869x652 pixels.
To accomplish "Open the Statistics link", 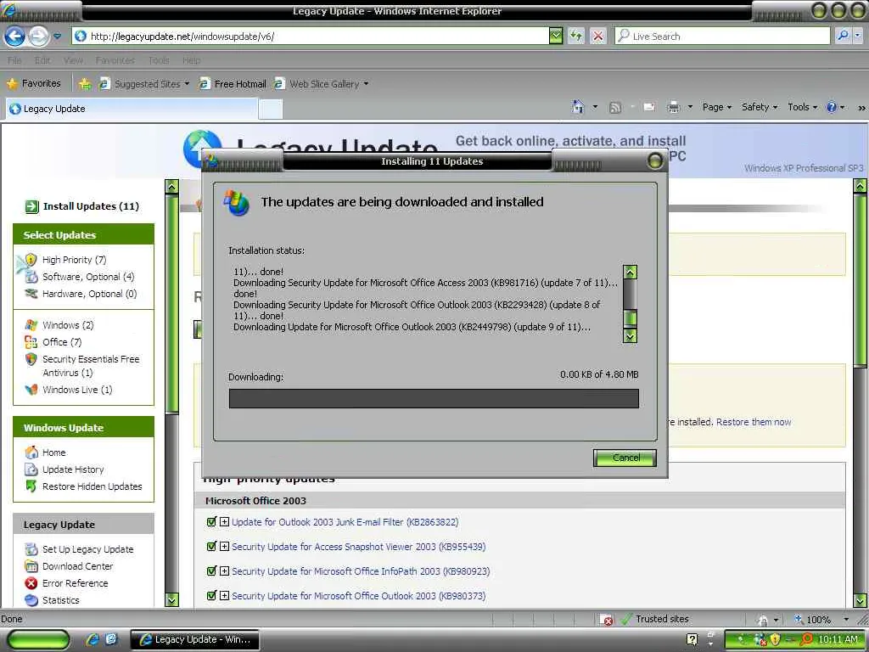I will pos(60,600).
